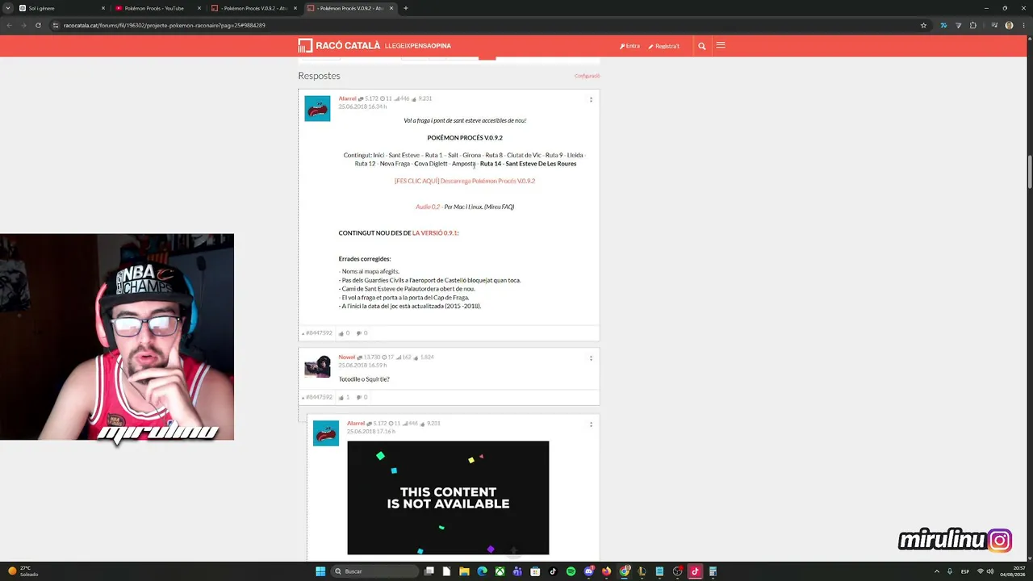Bookmark this page with the star icon
Image resolution: width=1033 pixels, height=581 pixels.
(923, 25)
